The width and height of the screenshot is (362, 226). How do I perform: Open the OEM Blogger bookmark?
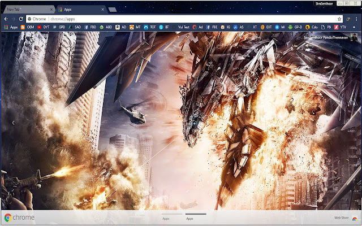tap(28, 27)
